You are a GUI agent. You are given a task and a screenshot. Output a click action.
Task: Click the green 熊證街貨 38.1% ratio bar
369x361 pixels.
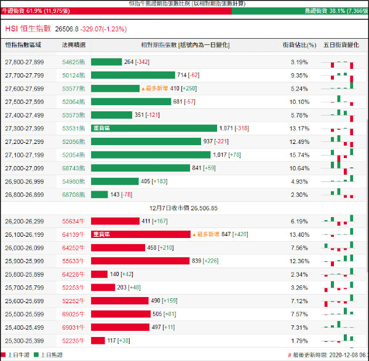click(x=300, y=11)
